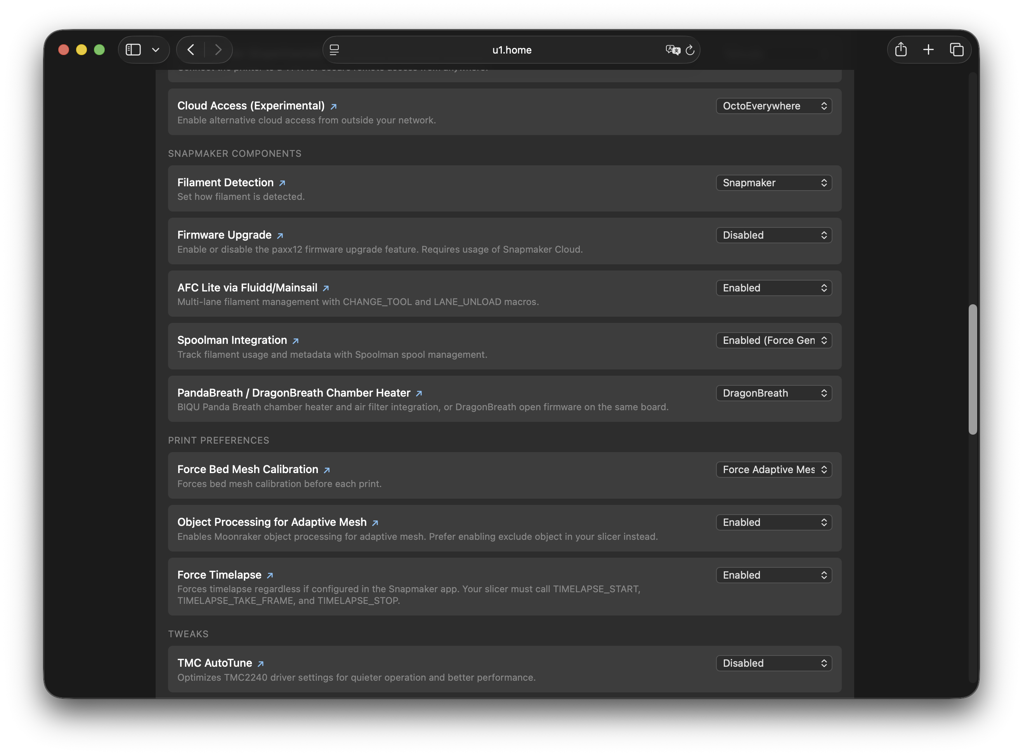Expand the Cloud Access OctoEverywhere dropdown
The width and height of the screenshot is (1023, 756).
pyautogui.click(x=774, y=106)
